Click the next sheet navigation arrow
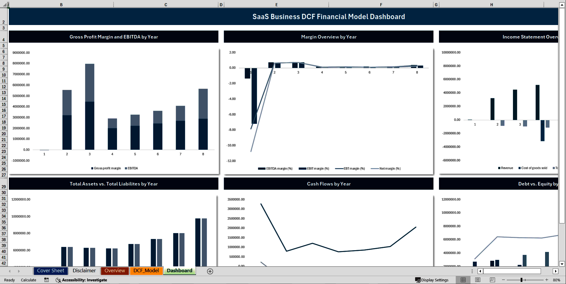Viewport: 566px width, 284px height. pyautogui.click(x=19, y=271)
